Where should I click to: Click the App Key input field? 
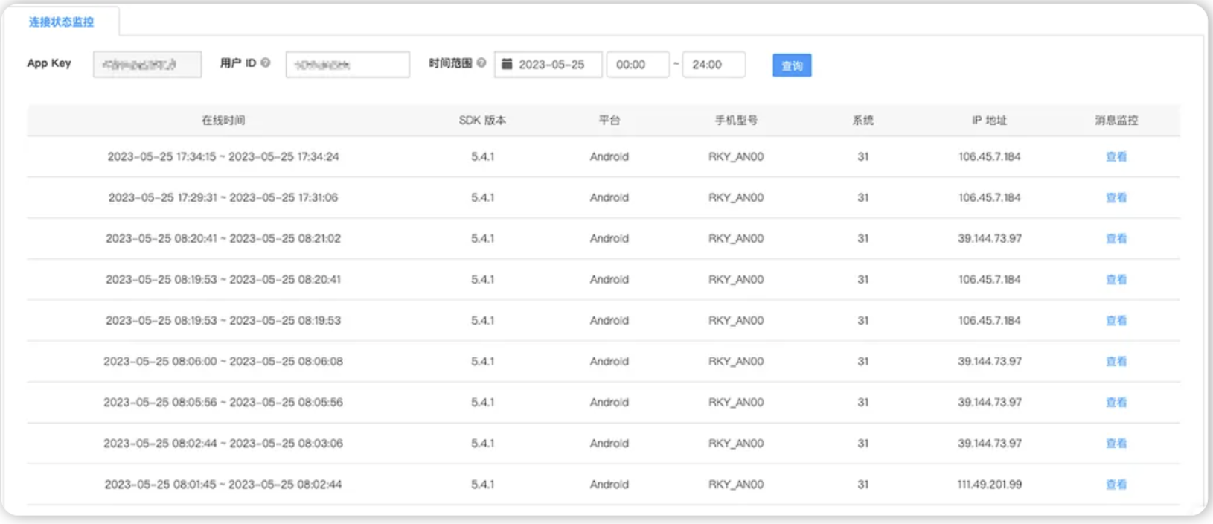[x=147, y=65]
